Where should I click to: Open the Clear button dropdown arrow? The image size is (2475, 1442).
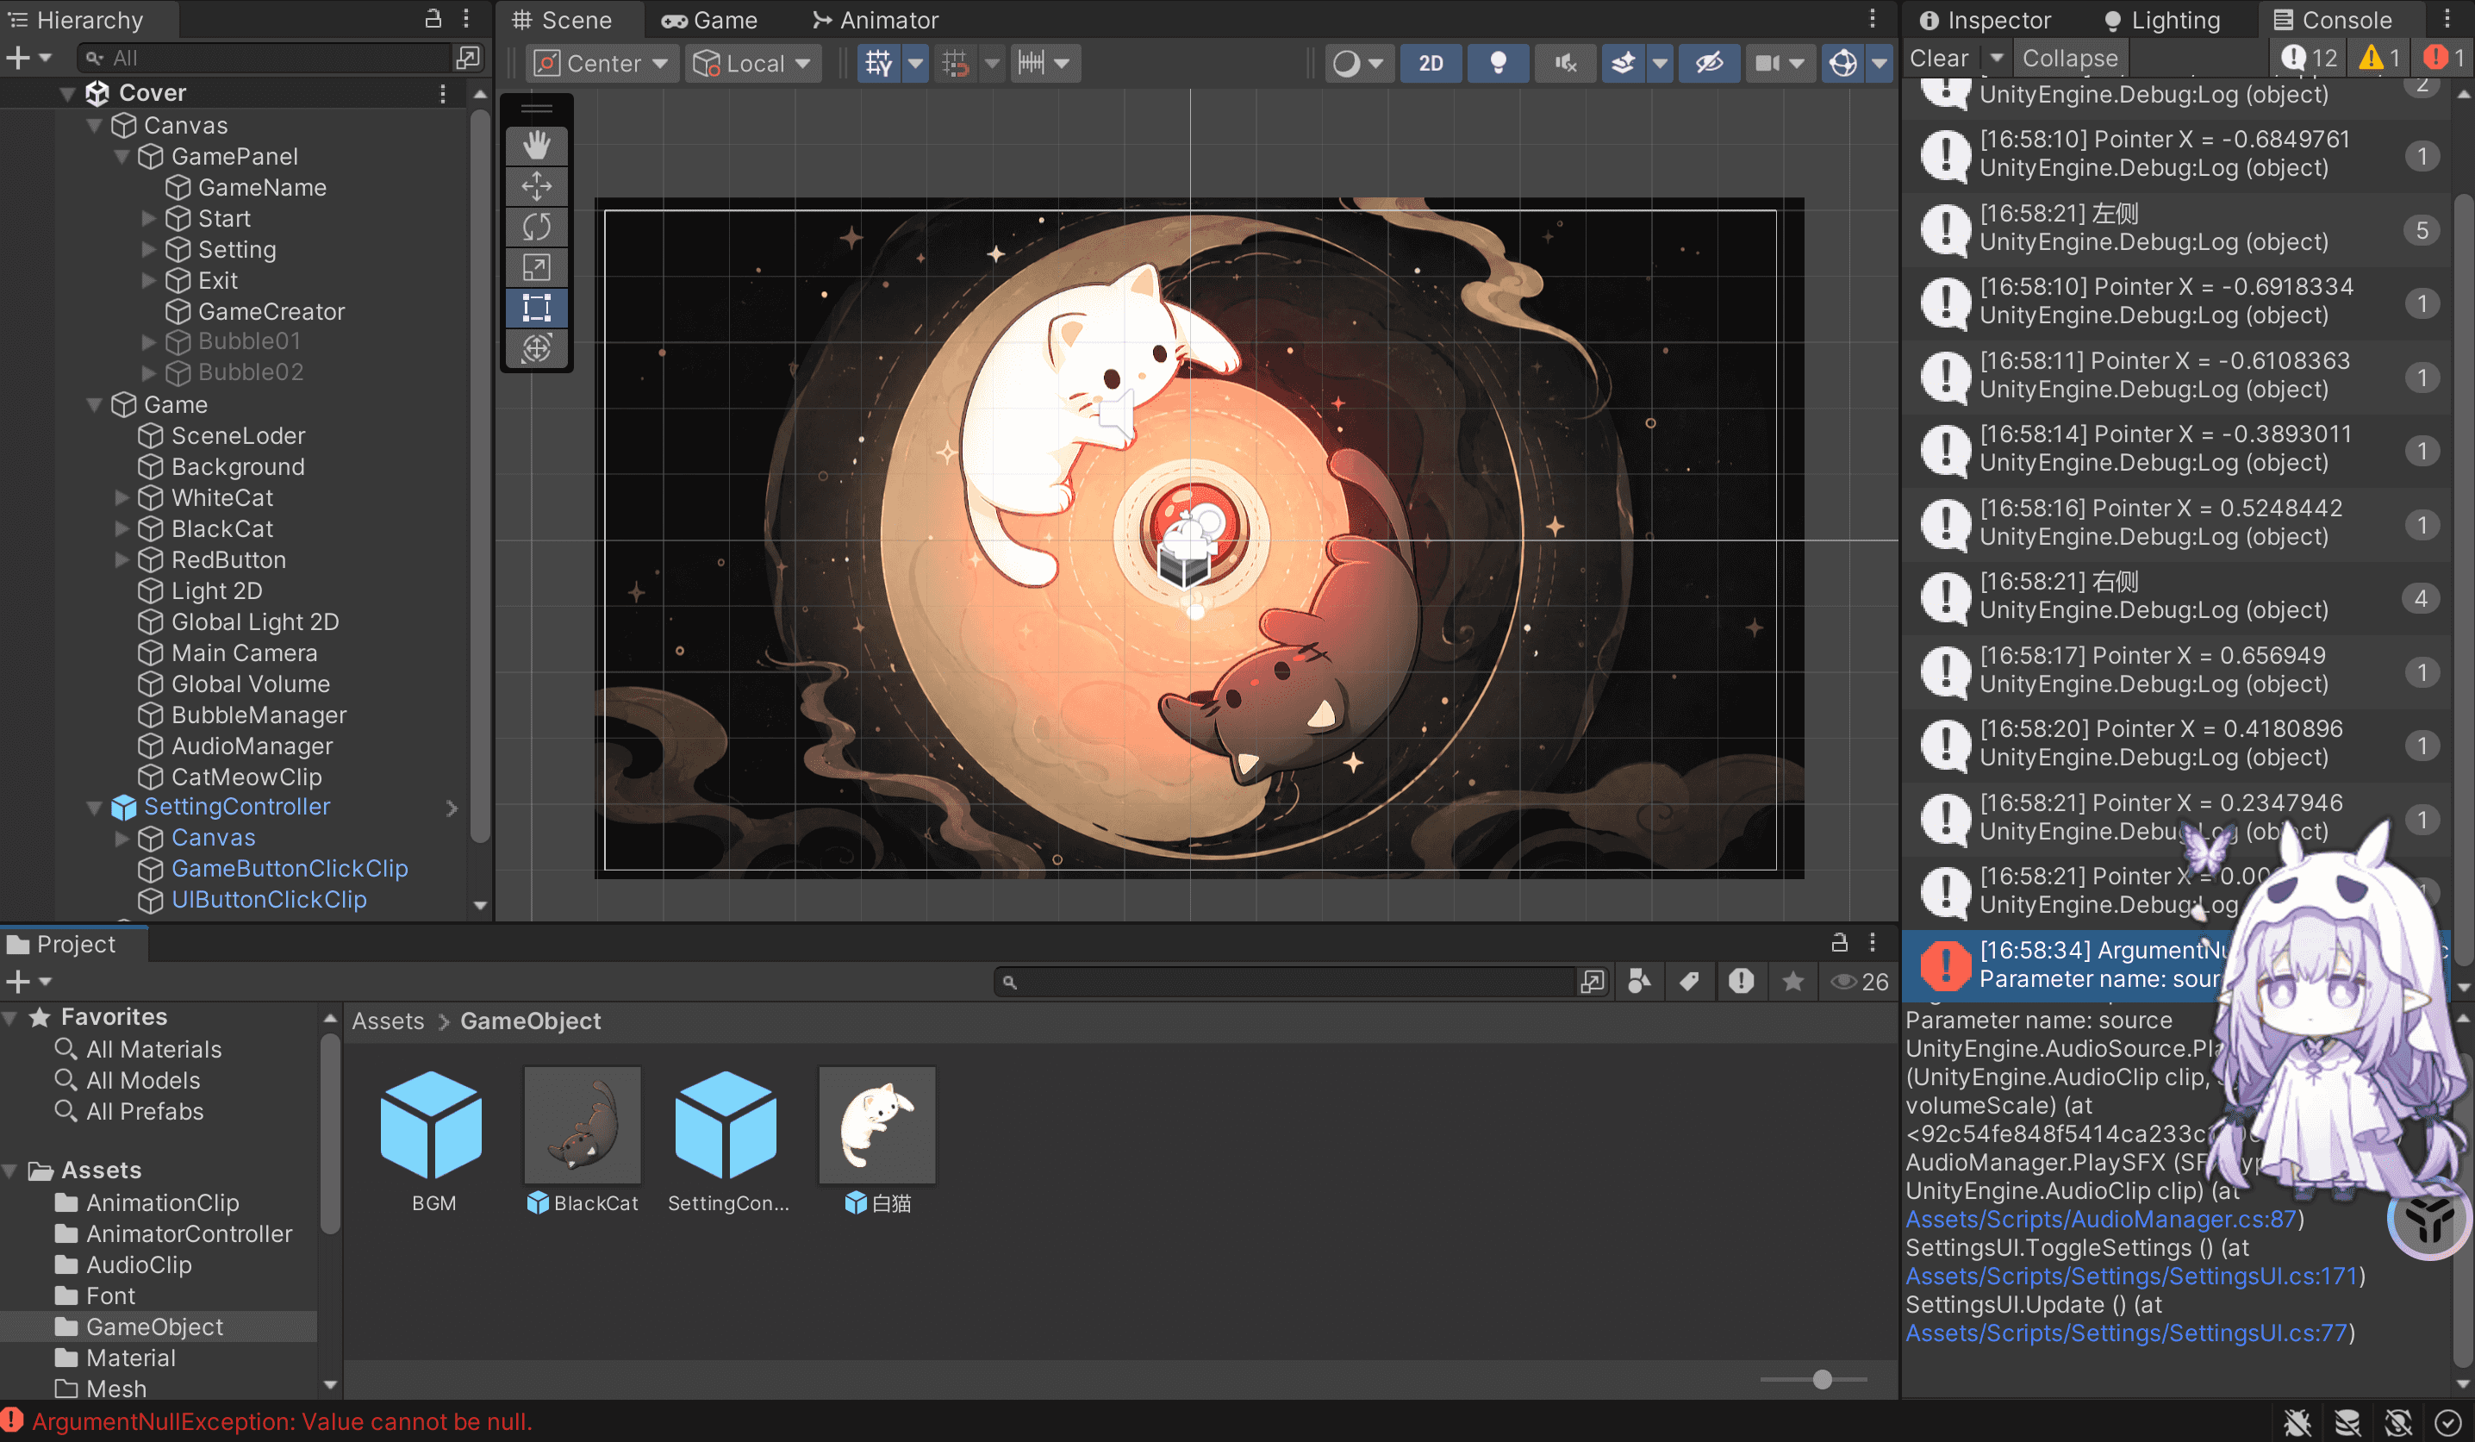click(1997, 58)
